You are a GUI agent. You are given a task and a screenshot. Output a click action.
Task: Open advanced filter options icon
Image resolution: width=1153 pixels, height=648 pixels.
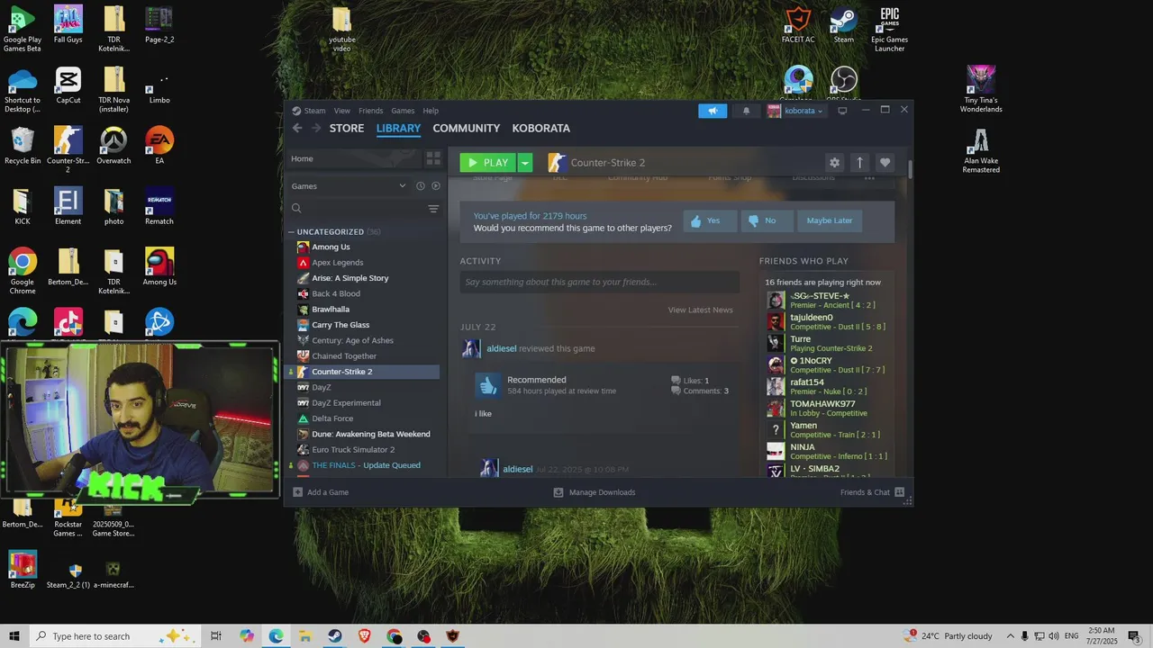pyautogui.click(x=433, y=209)
